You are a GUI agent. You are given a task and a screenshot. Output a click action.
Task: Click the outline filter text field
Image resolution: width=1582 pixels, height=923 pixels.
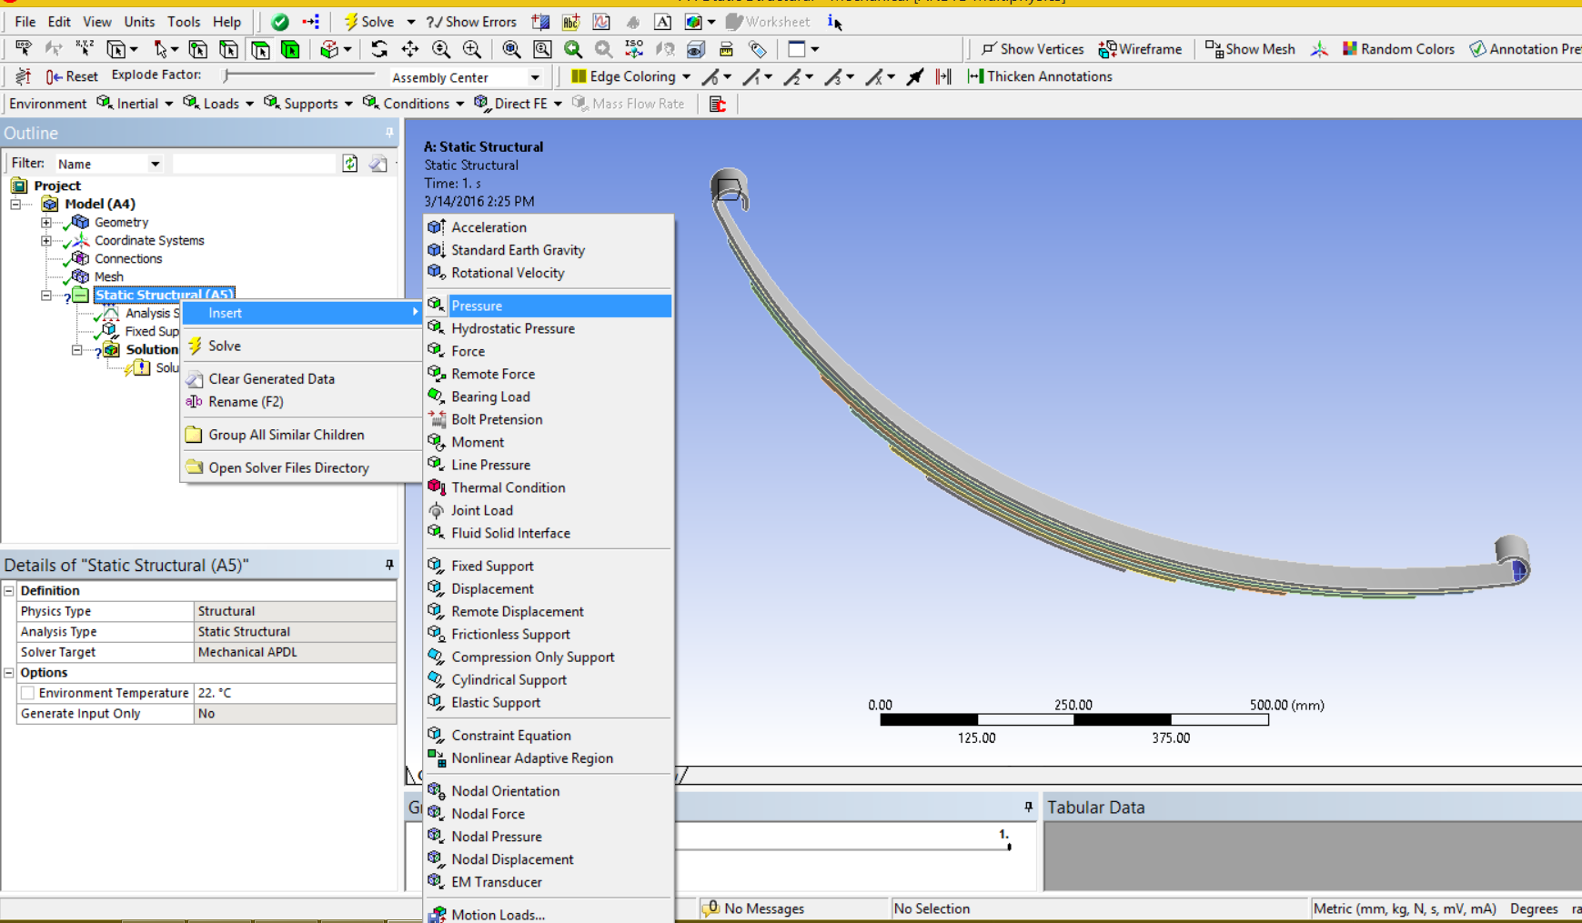254,164
